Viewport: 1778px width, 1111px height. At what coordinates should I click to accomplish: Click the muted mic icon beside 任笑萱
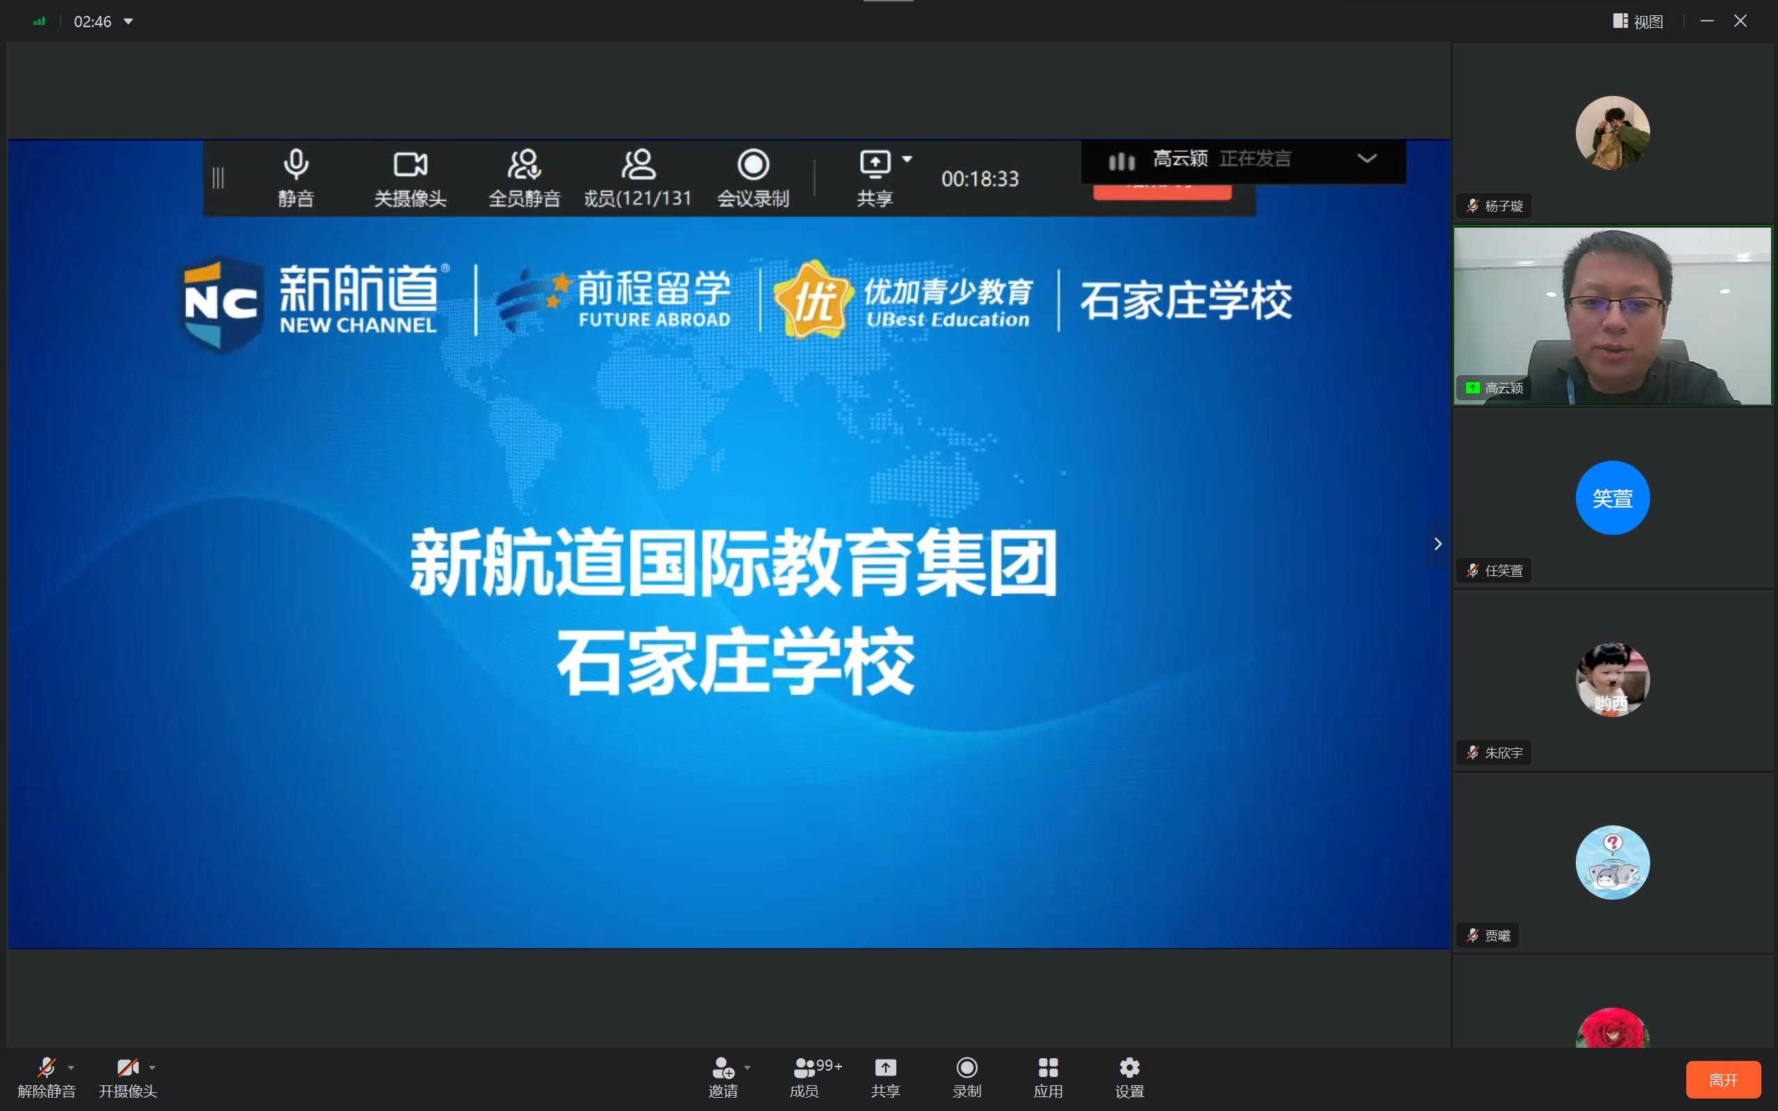(x=1472, y=571)
